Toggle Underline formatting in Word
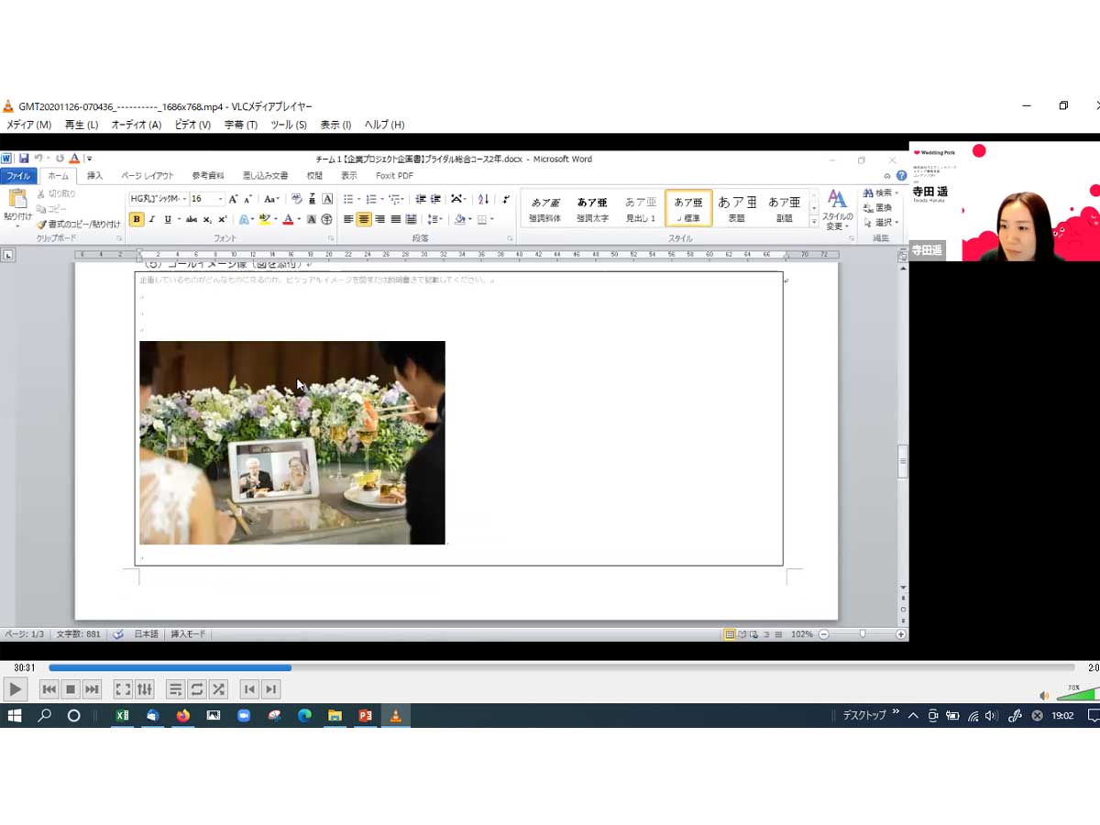The height and width of the screenshot is (825, 1100). (x=168, y=219)
